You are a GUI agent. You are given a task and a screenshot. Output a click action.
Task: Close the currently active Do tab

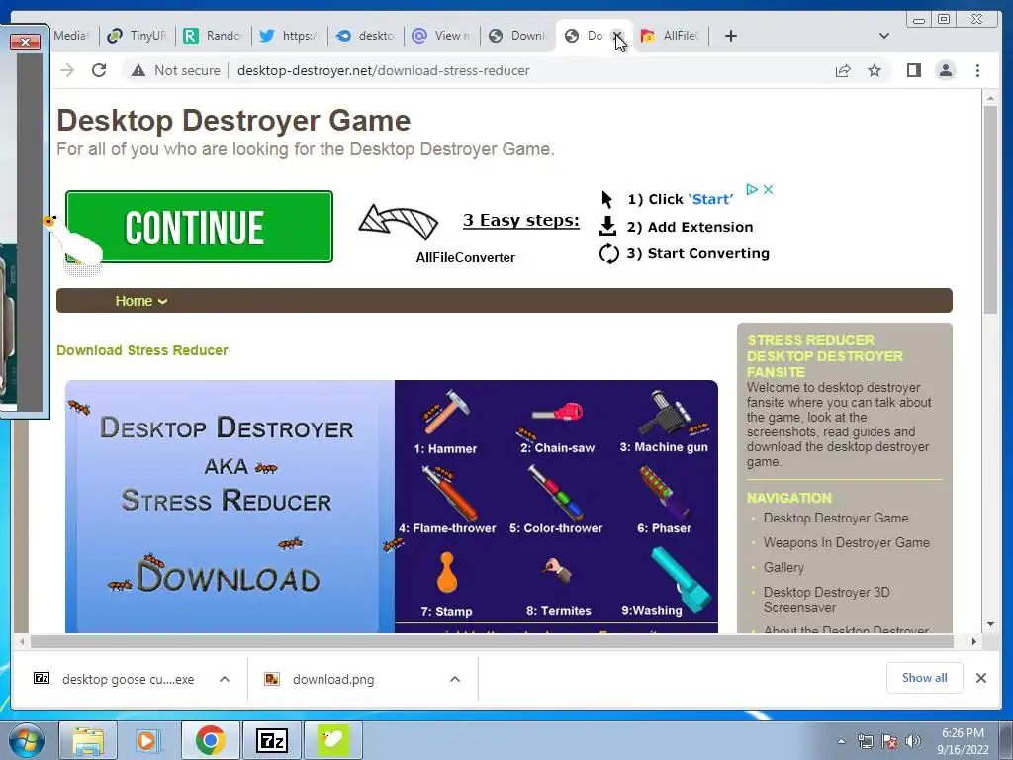point(617,36)
